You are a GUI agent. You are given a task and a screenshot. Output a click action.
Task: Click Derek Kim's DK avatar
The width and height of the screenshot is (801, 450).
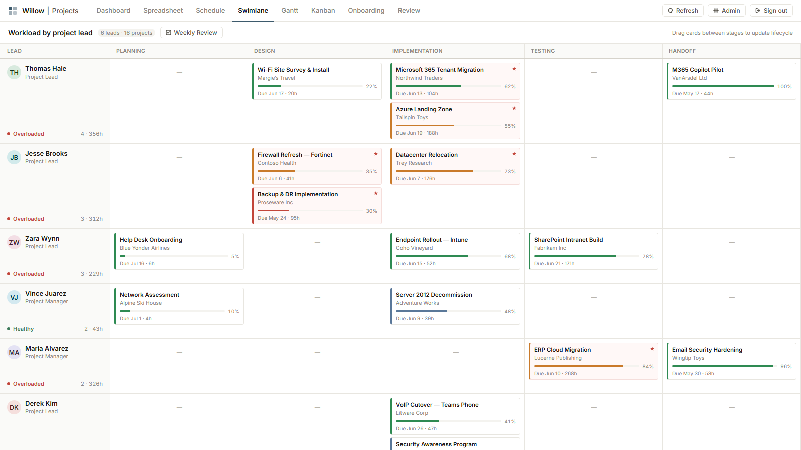(x=14, y=407)
